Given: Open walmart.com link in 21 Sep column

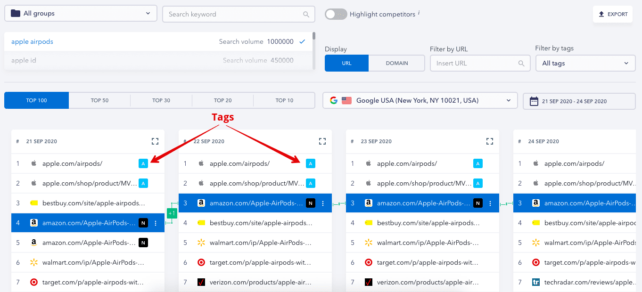Looking at the screenshot, I should coord(93,262).
